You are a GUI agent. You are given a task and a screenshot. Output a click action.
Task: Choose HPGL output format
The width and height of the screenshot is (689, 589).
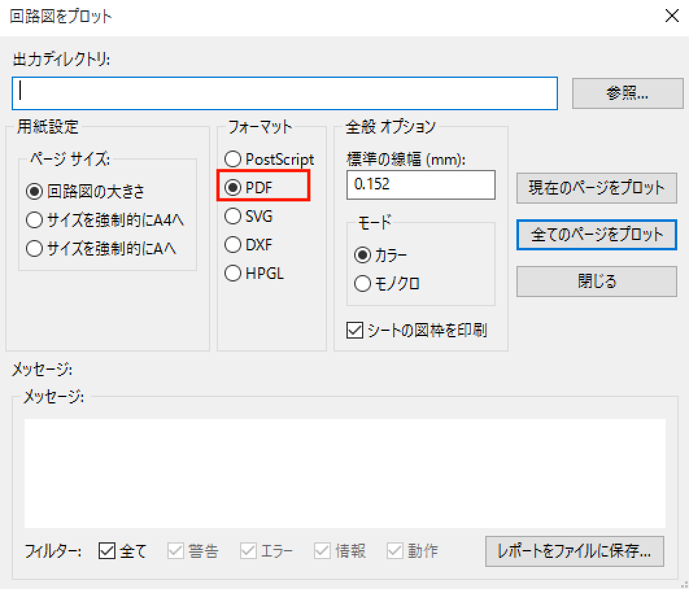pyautogui.click(x=233, y=273)
